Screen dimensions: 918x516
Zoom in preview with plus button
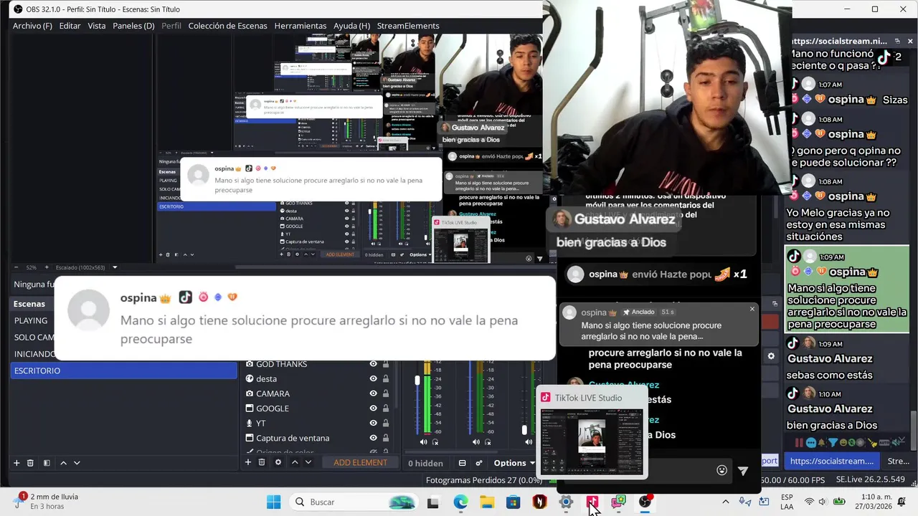(47, 267)
